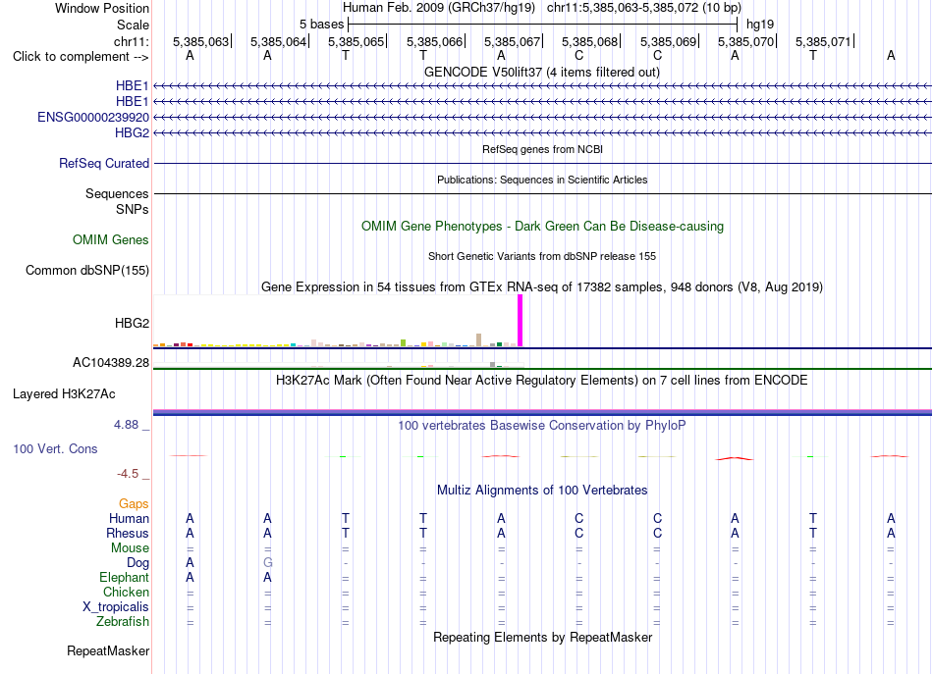The height and width of the screenshot is (674, 933).
Task: Click the RefSeq genes from NCBI title
Action: 542,149
